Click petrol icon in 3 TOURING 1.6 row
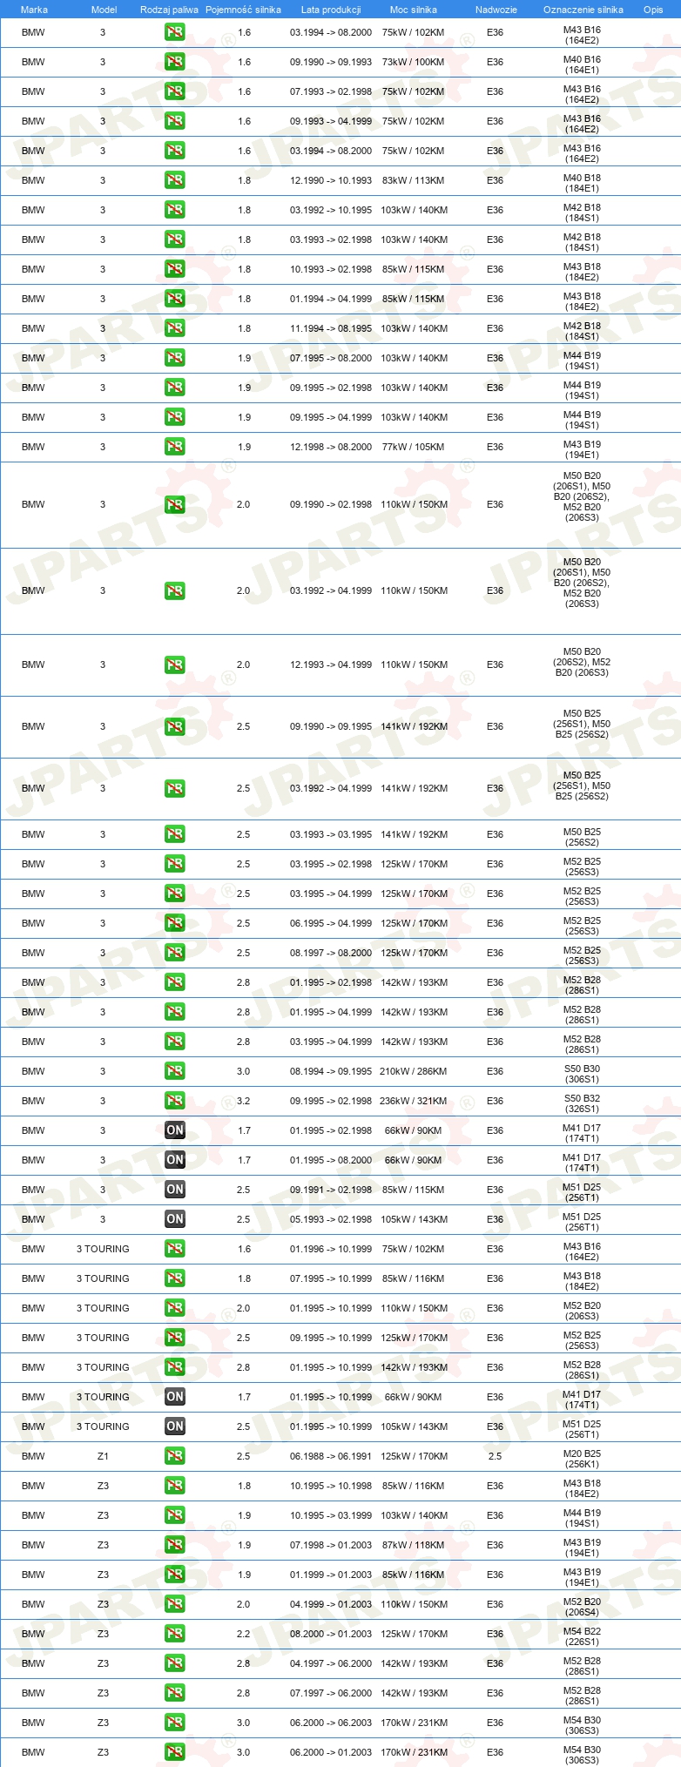Viewport: 681px width, 1767px height. [x=175, y=1249]
